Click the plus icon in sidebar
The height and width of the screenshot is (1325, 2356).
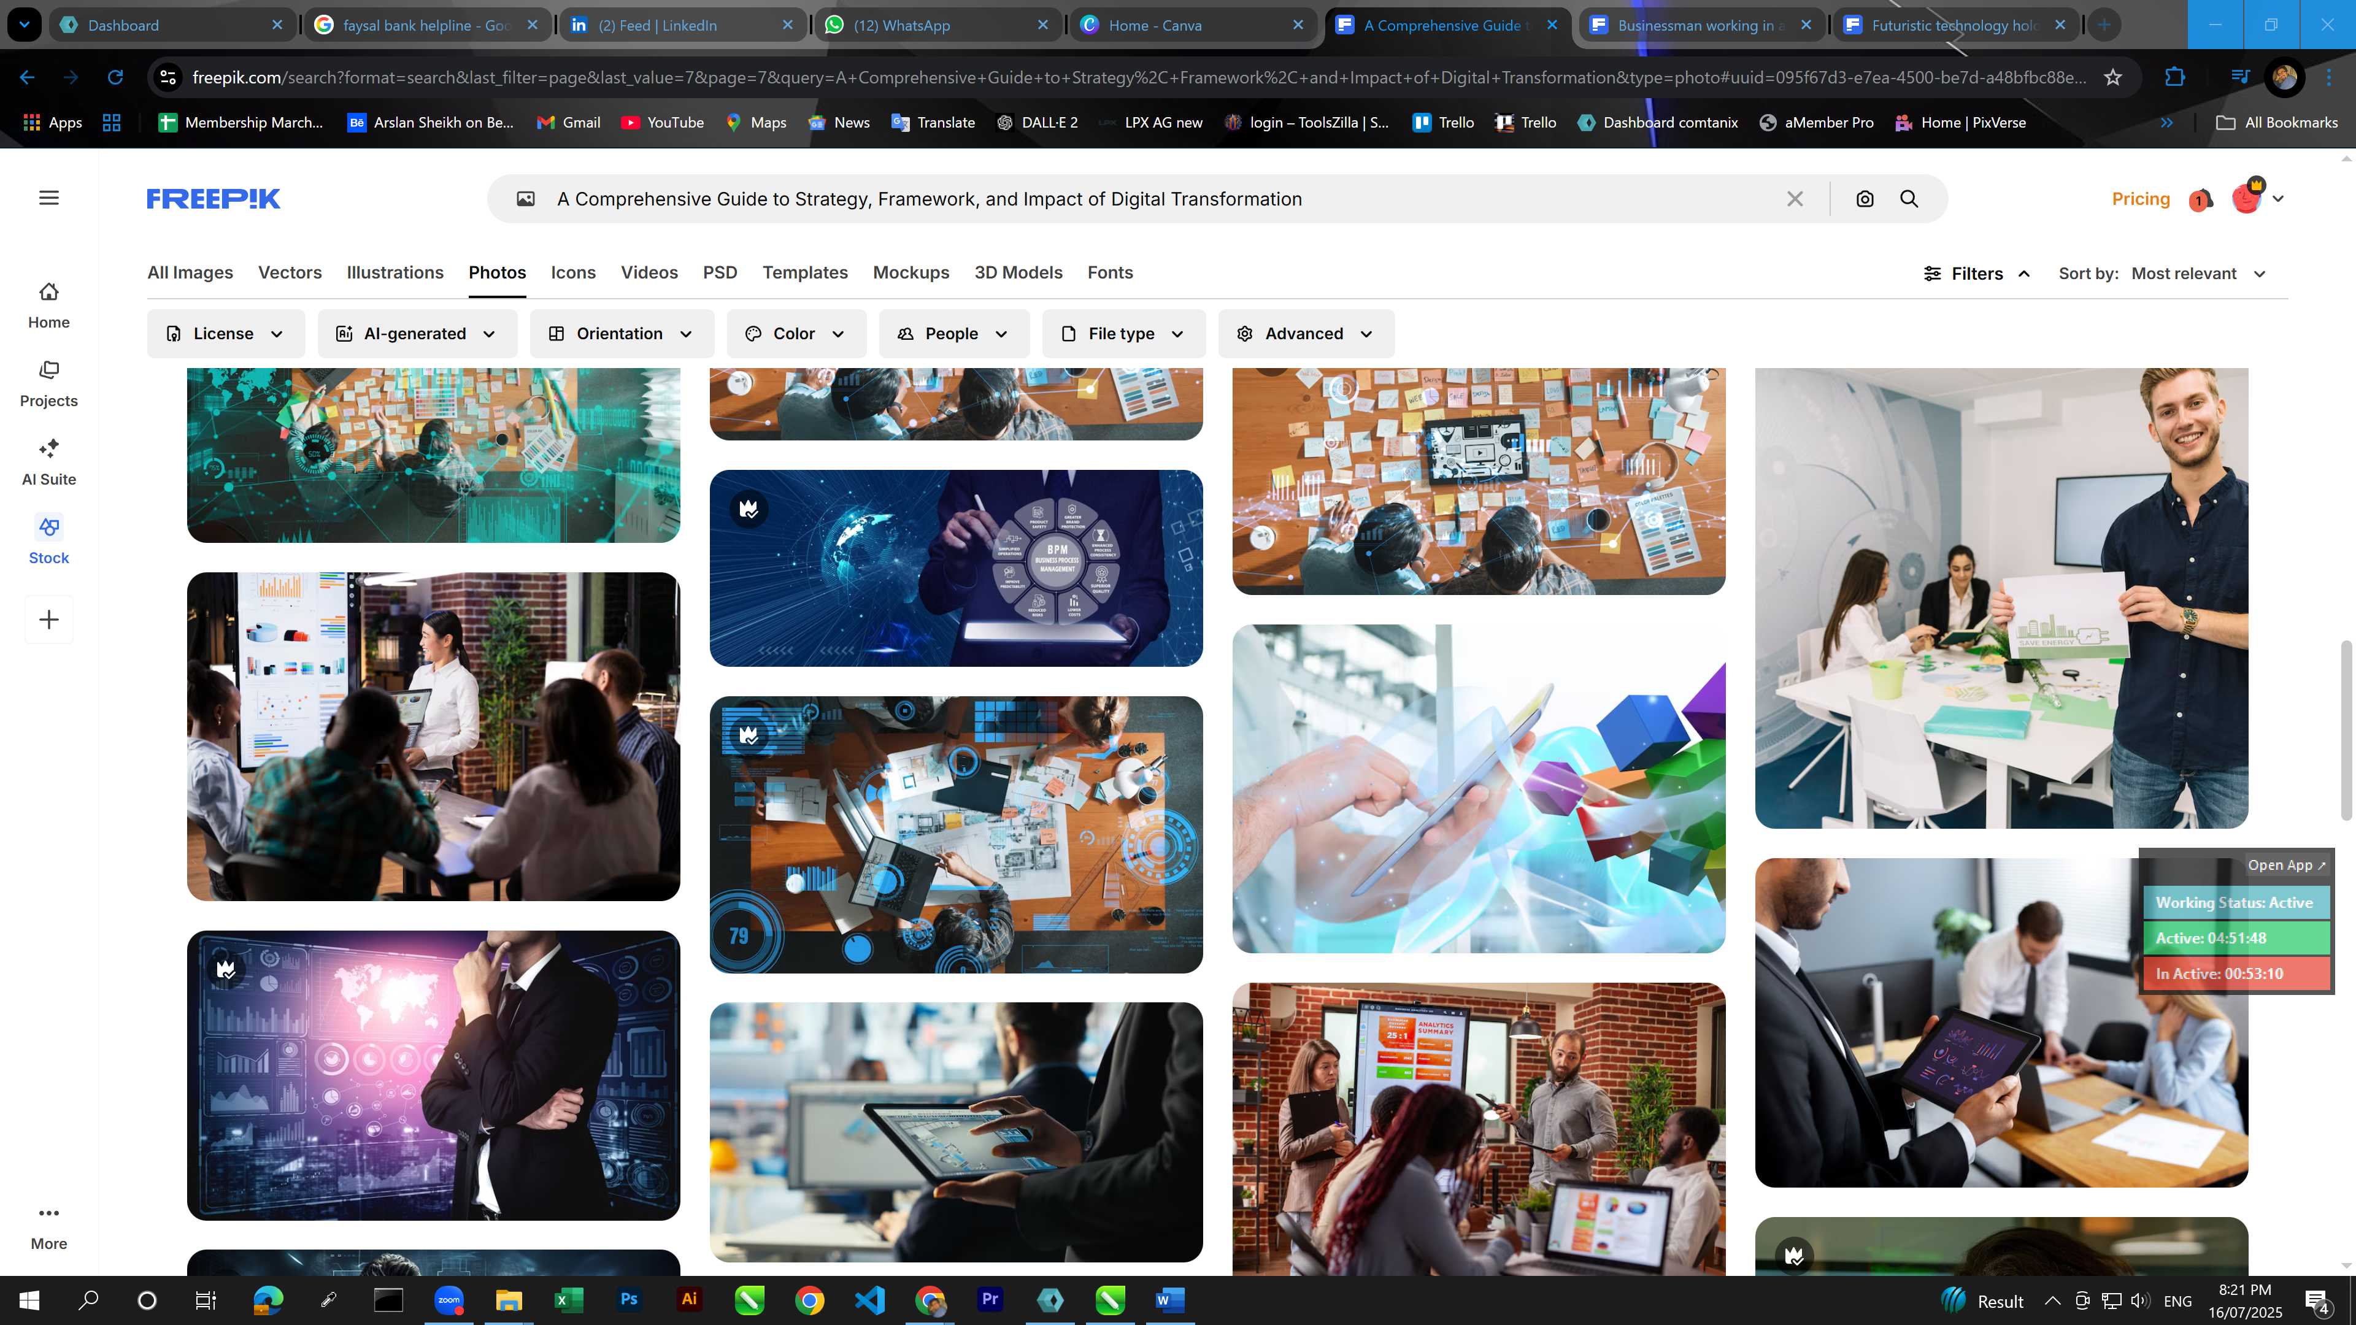(49, 620)
